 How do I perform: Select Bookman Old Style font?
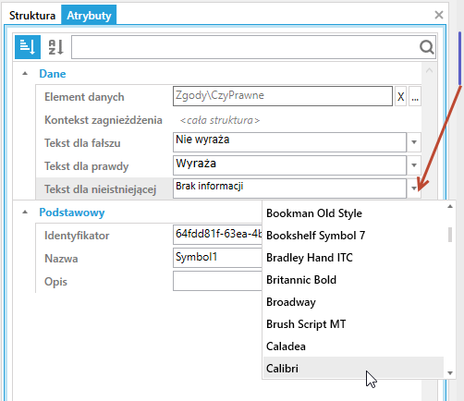[354, 213]
